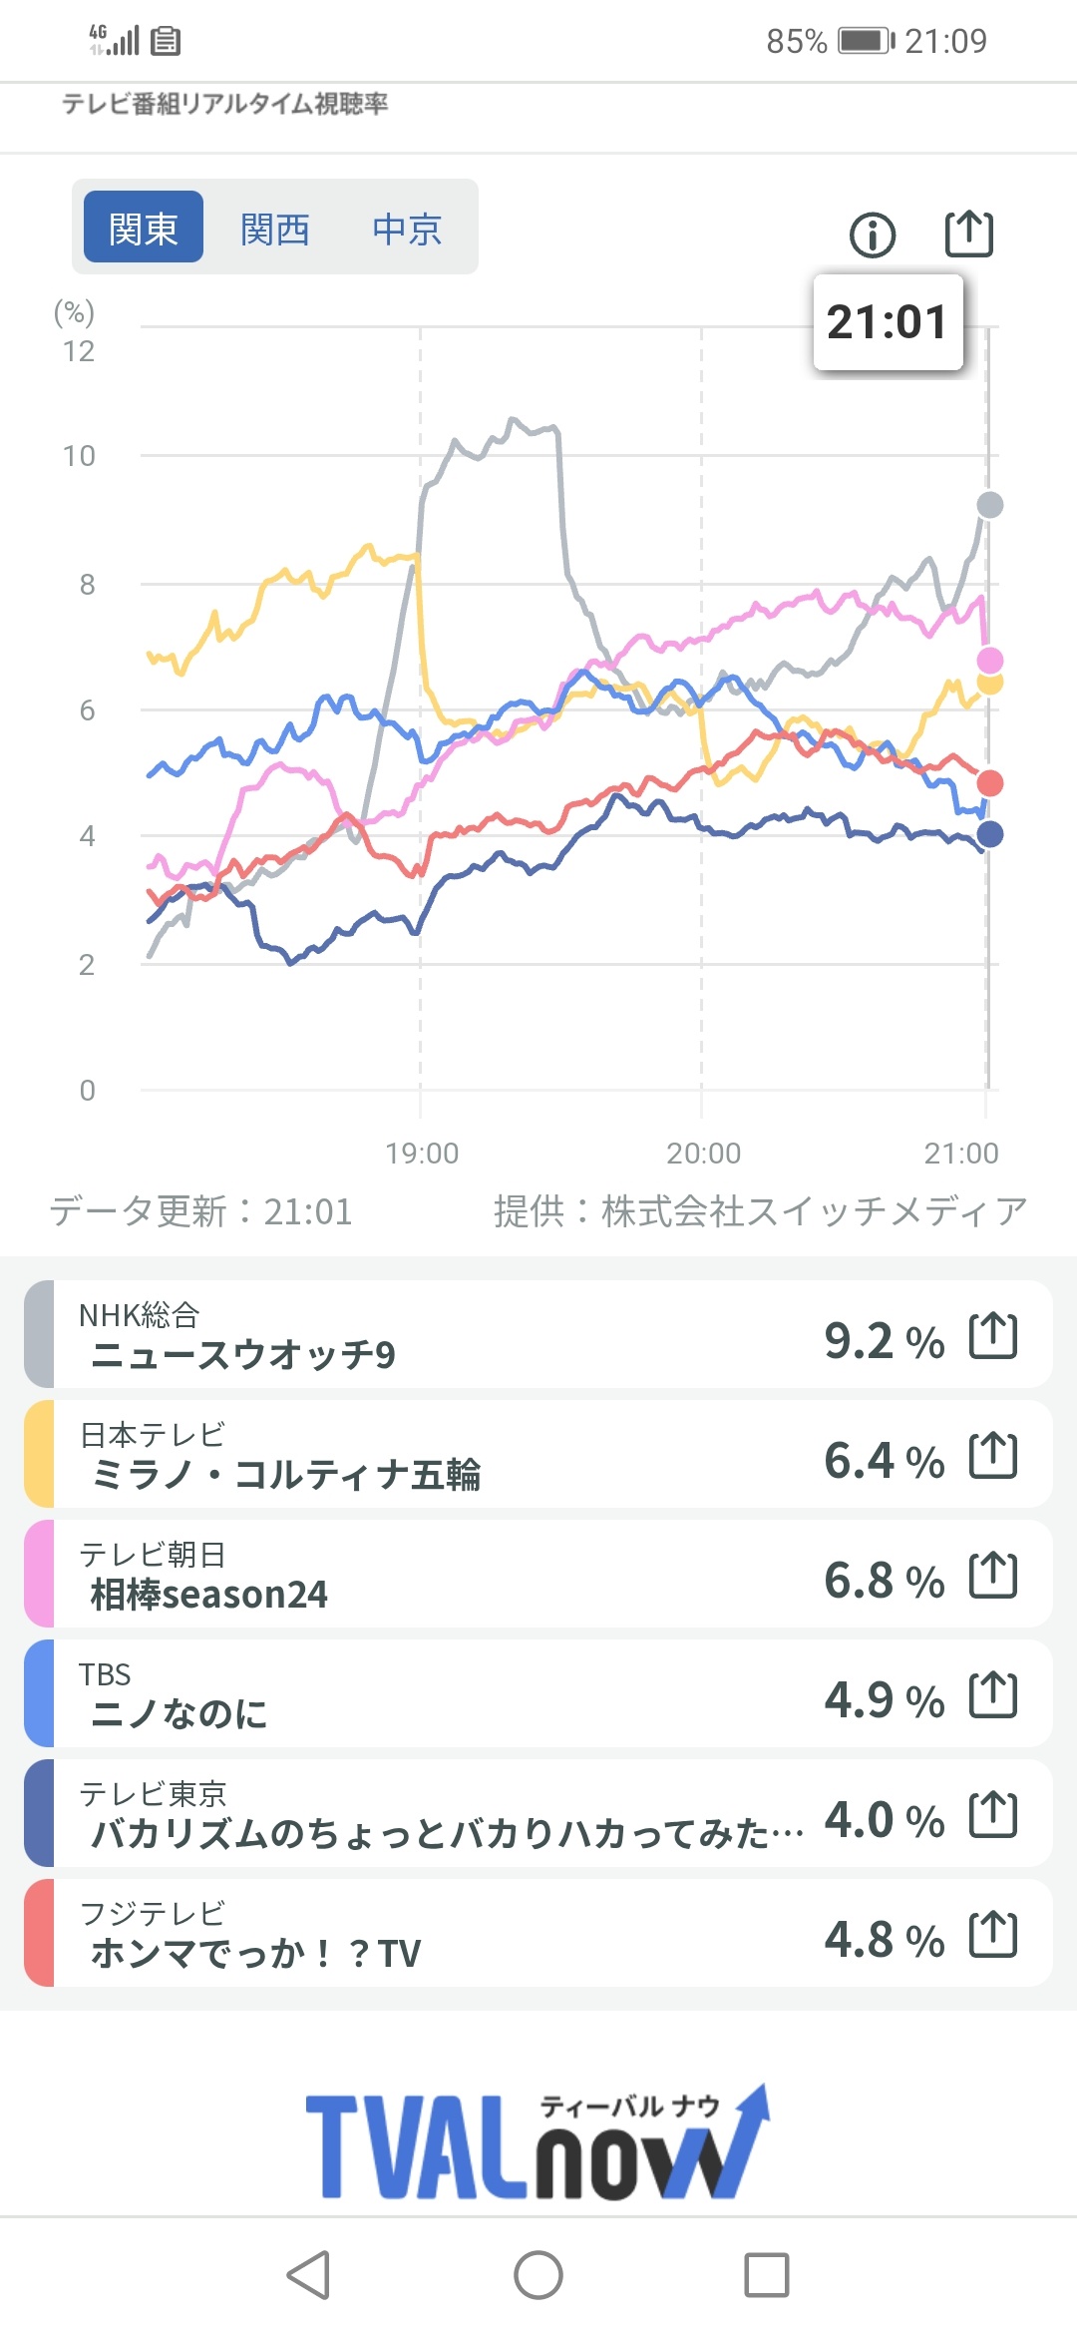This screenshot has width=1077, height=2335.
Task: Select the 関東 region tab
Action: (x=144, y=229)
